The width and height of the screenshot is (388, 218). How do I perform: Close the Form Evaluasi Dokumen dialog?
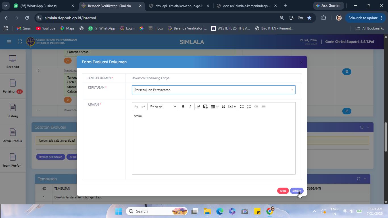[301, 62]
